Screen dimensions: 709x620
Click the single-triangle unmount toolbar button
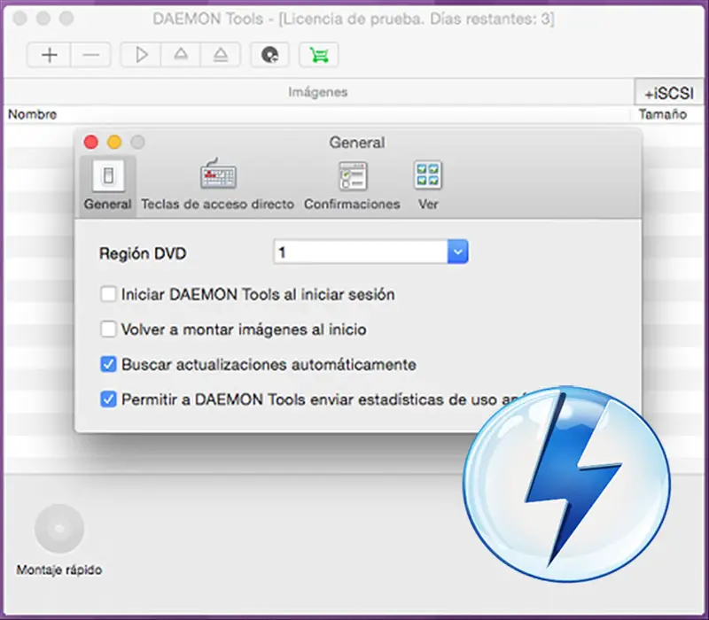pos(181,55)
